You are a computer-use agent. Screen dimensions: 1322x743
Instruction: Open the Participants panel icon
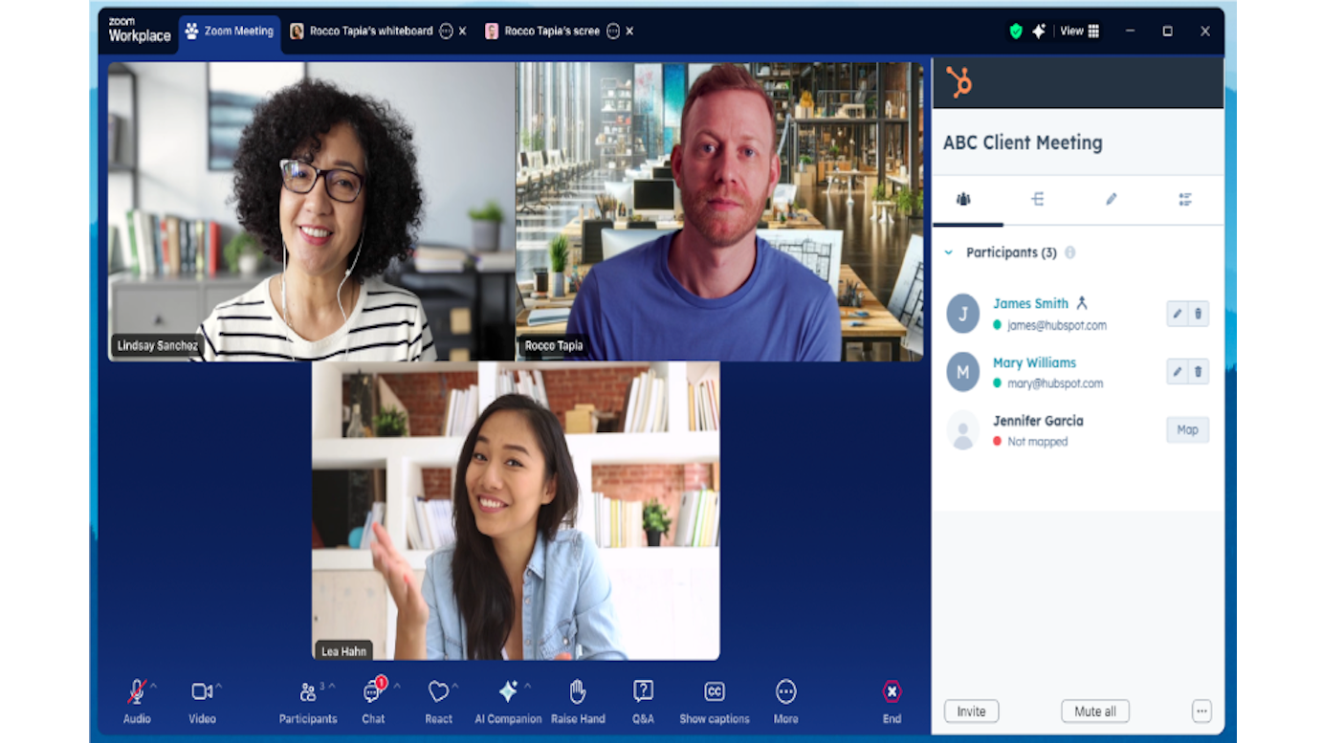coord(307,692)
